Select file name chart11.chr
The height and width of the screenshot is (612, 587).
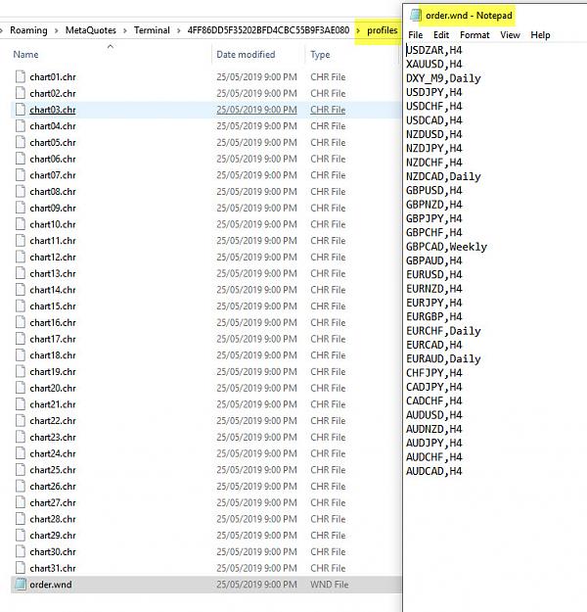click(53, 241)
